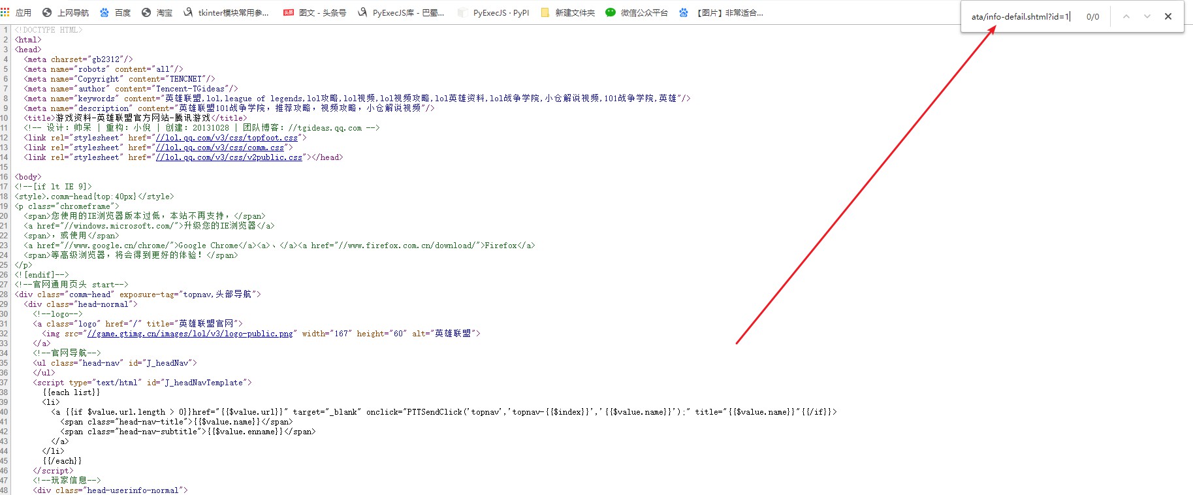The image size is (1193, 495).
Task: Click the <![endif]--> line
Action: (42, 275)
